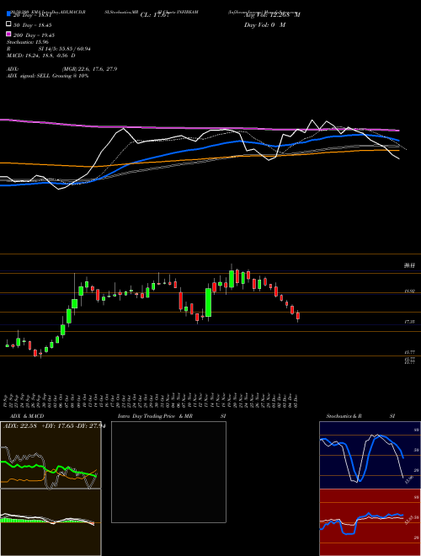Click the 'ADX signal: SELL Growing @ 10%' text
This screenshot has width=421, height=556.
click(x=47, y=76)
